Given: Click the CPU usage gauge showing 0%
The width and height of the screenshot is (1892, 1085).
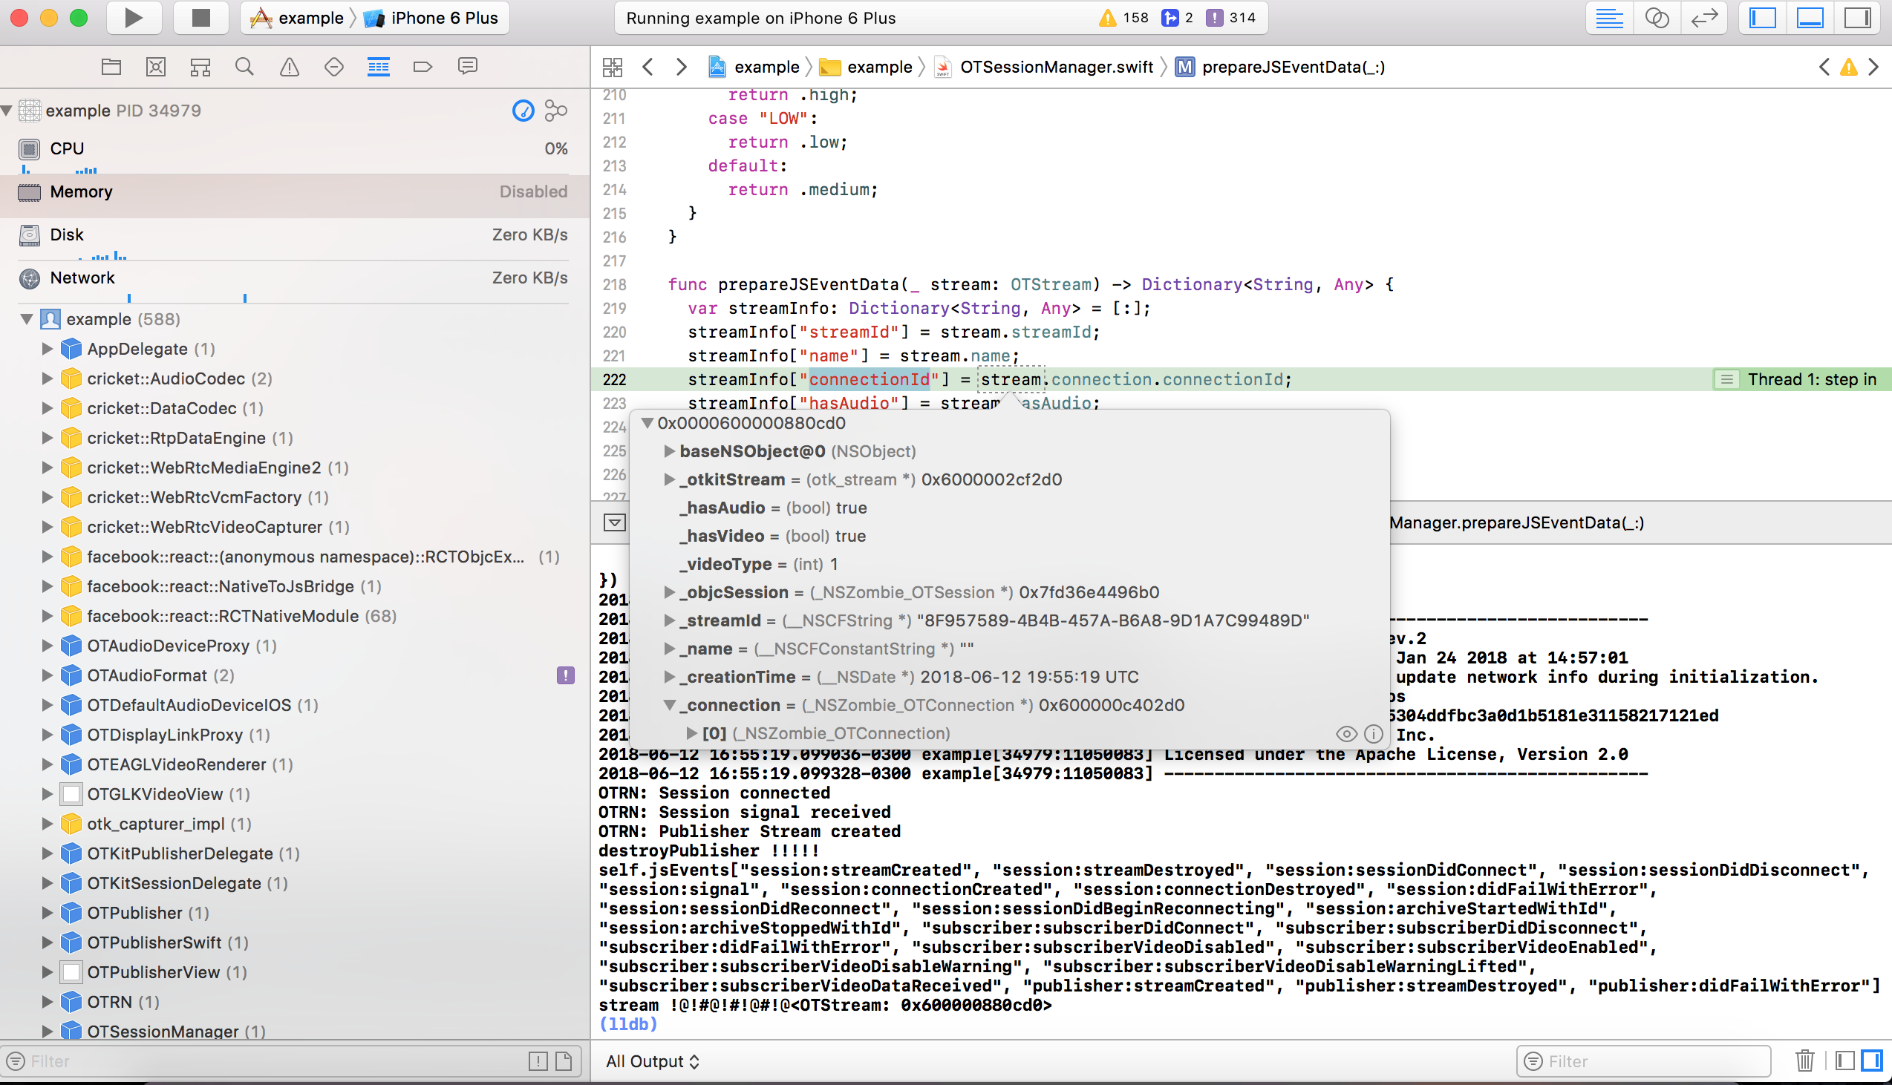Looking at the screenshot, I should [x=291, y=148].
